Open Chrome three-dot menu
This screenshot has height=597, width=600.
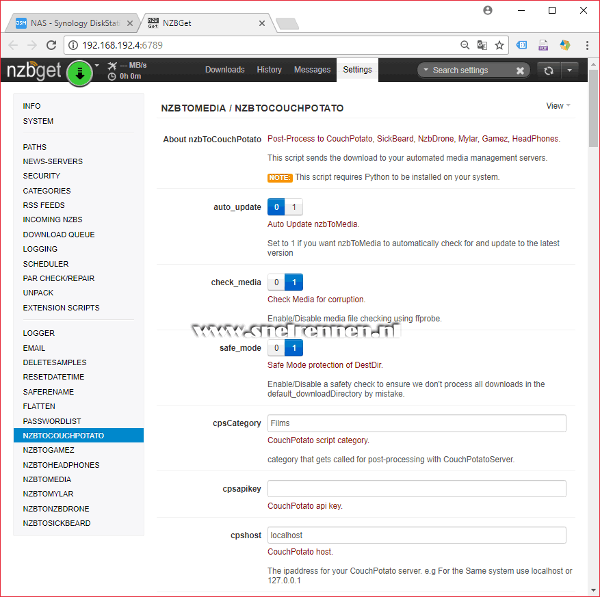click(587, 45)
